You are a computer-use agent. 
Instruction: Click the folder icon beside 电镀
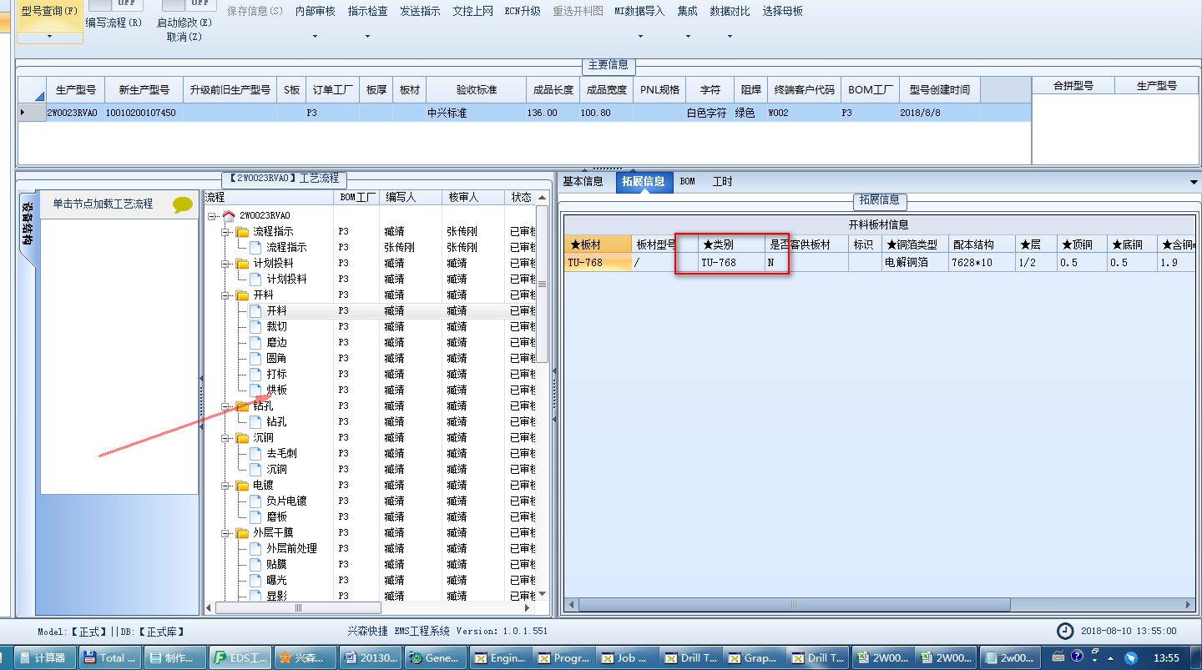(243, 485)
